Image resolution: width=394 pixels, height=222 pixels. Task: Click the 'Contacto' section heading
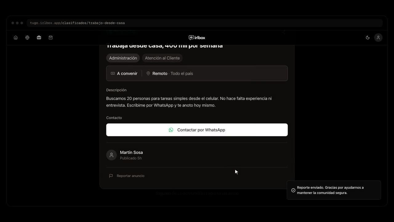pyautogui.click(x=114, y=118)
